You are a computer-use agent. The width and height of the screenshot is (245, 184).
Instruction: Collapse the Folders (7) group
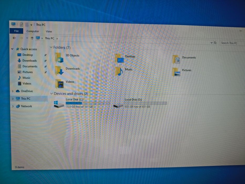51,47
